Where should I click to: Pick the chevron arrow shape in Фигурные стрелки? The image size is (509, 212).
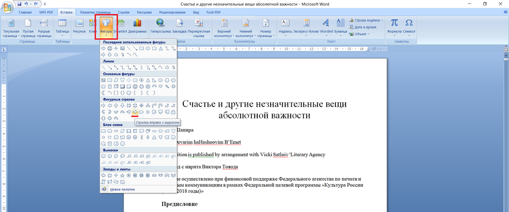coord(148,112)
